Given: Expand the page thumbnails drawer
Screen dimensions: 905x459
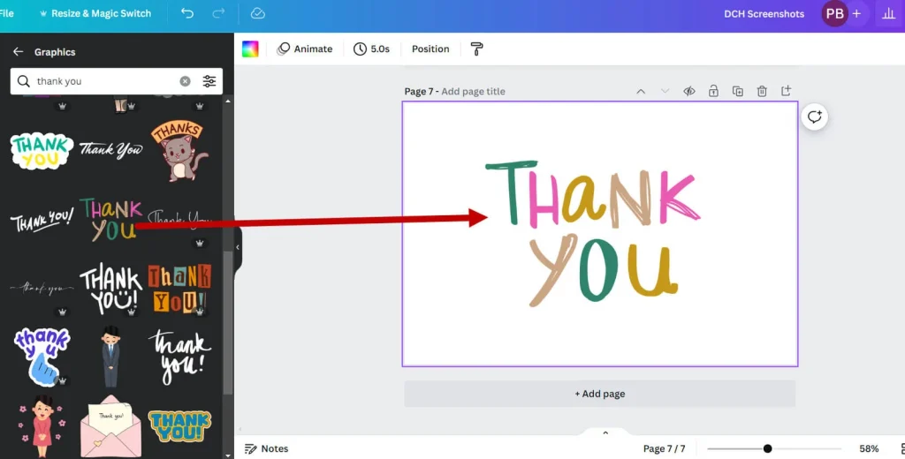Looking at the screenshot, I should point(605,433).
